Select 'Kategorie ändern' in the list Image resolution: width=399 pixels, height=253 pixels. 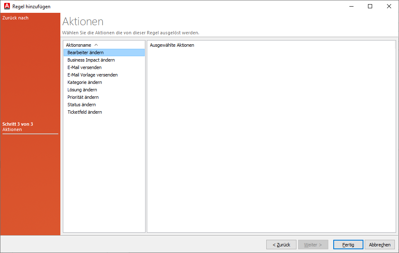tap(85, 82)
